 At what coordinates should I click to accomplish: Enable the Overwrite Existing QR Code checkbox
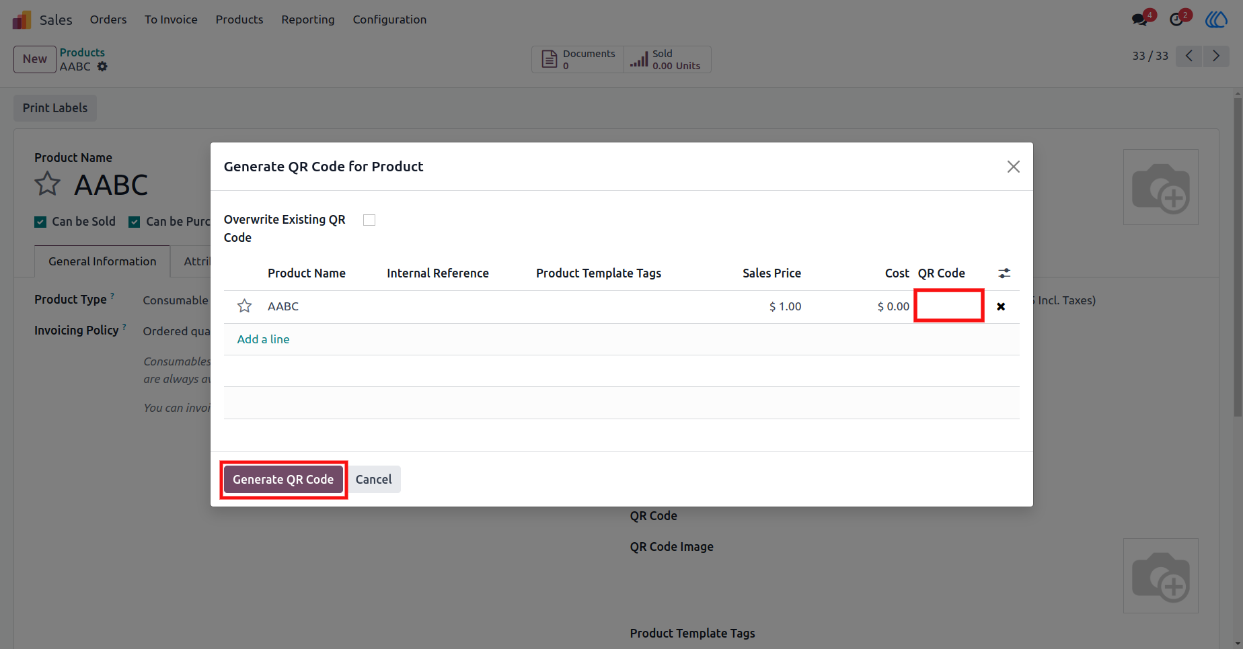(369, 220)
